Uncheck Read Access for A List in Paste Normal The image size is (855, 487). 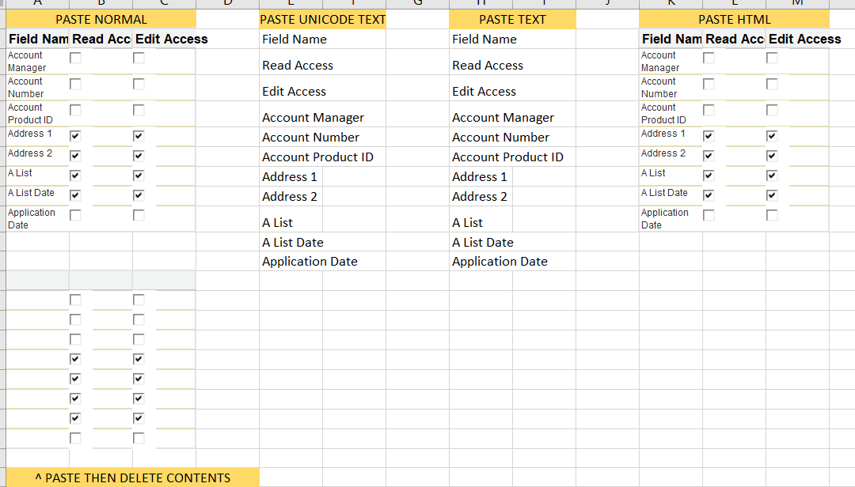(75, 176)
